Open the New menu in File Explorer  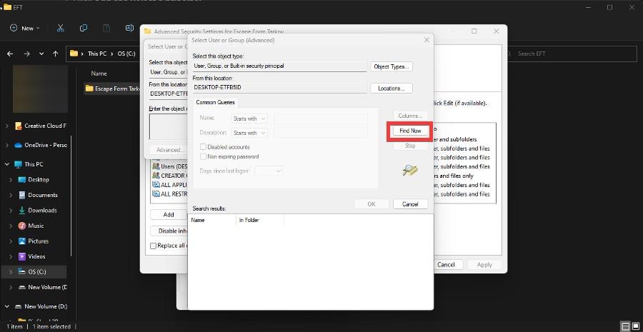[x=25, y=28]
